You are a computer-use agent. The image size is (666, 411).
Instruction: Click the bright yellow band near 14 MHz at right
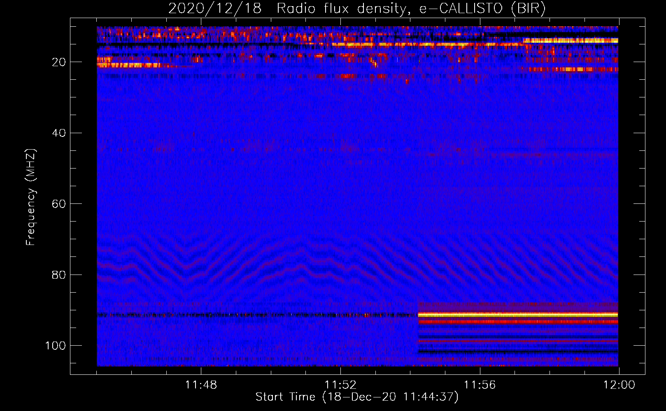click(571, 40)
